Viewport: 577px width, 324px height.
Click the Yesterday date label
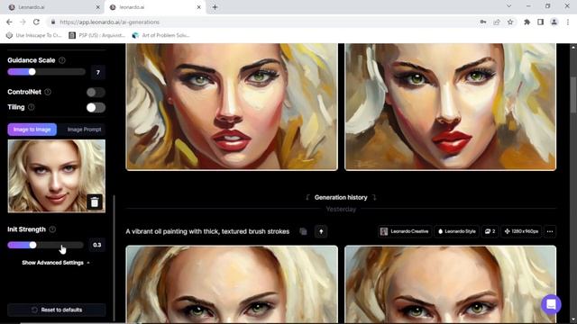(x=341, y=209)
